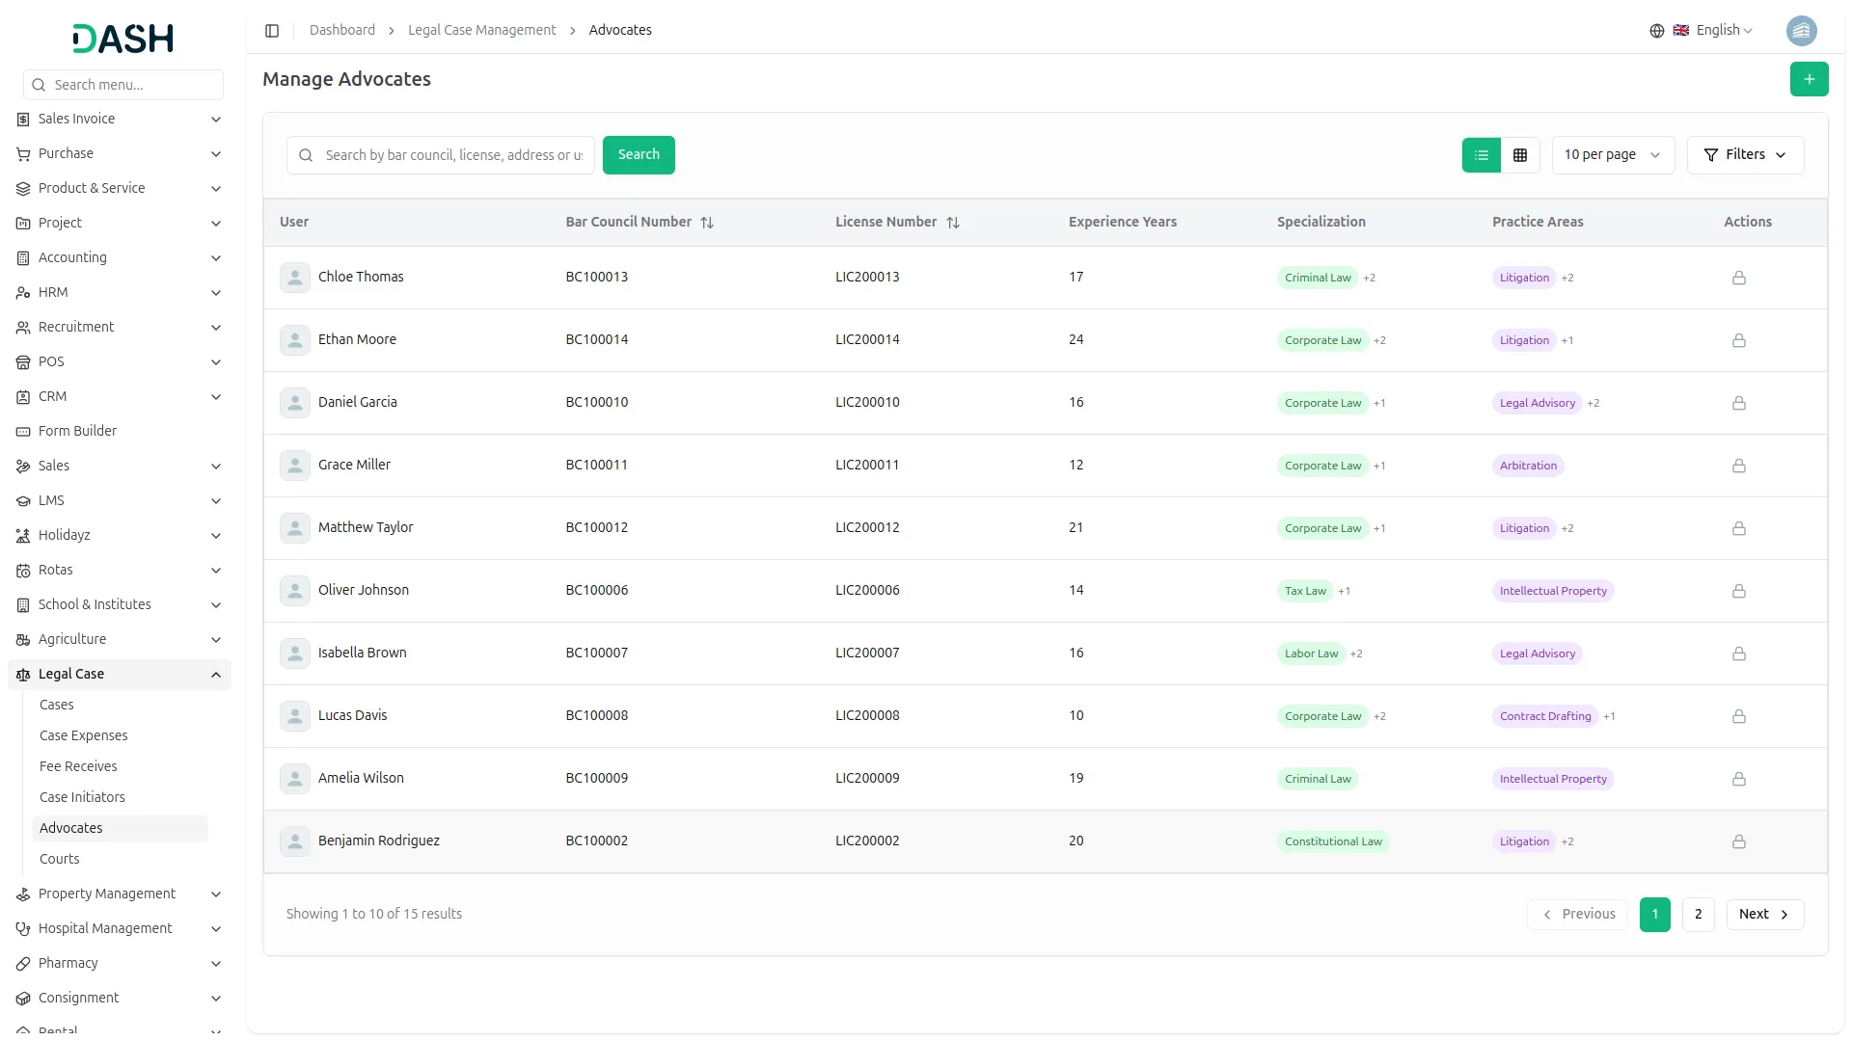Toggle the sidebar collapse icon

pos(272,31)
